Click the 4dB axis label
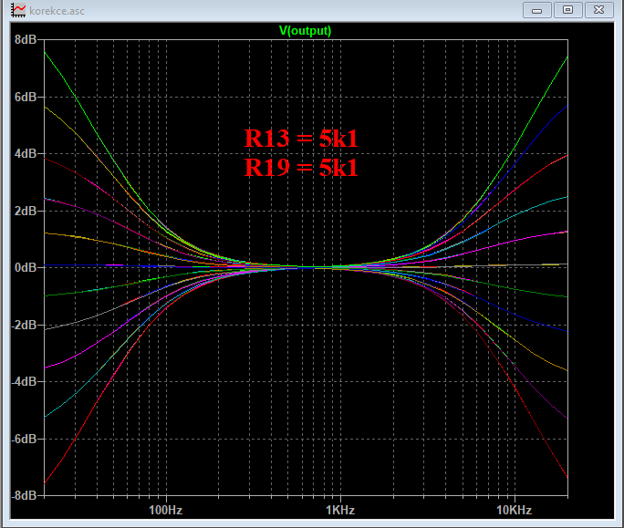The height and width of the screenshot is (528, 624). (26, 153)
